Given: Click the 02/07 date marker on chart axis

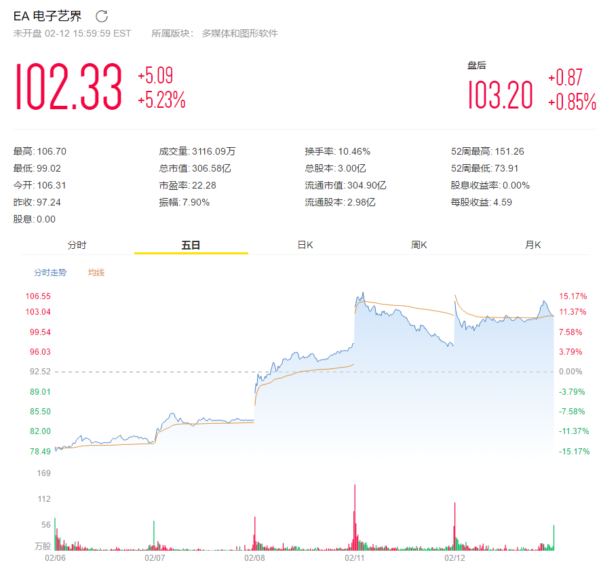Looking at the screenshot, I should (x=155, y=558).
